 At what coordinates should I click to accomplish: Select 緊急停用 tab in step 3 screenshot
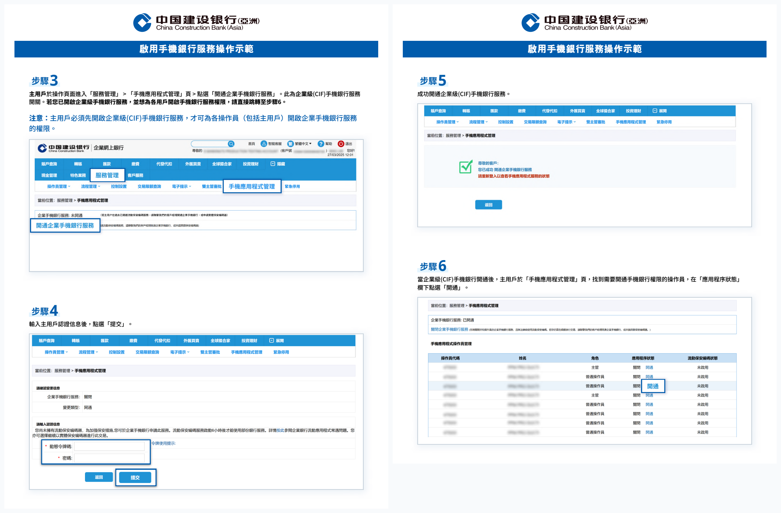pos(292,186)
